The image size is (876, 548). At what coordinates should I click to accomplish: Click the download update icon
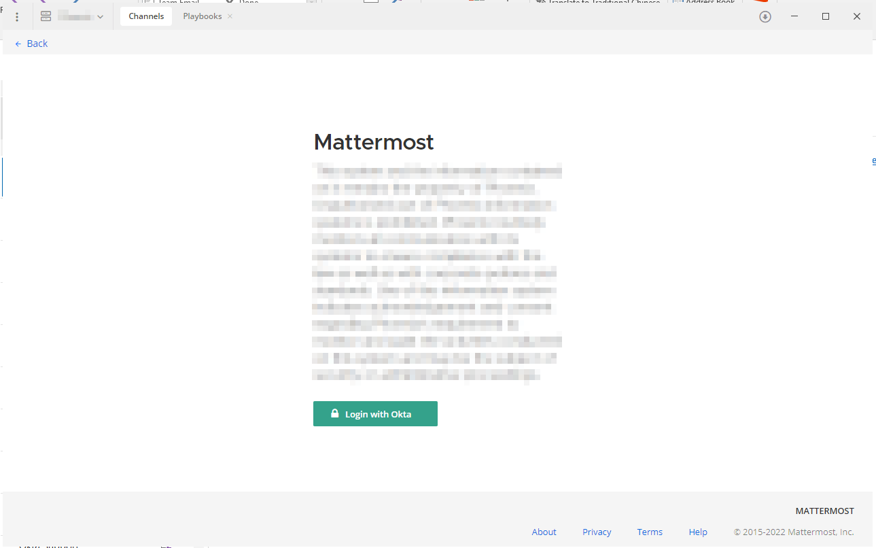pos(765,16)
